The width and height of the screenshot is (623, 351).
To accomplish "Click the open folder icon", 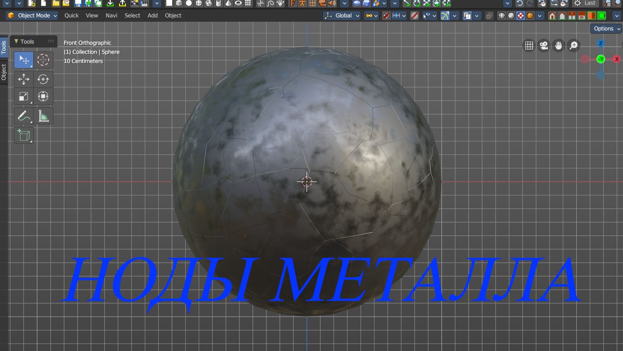I will pyautogui.click(x=56, y=3).
